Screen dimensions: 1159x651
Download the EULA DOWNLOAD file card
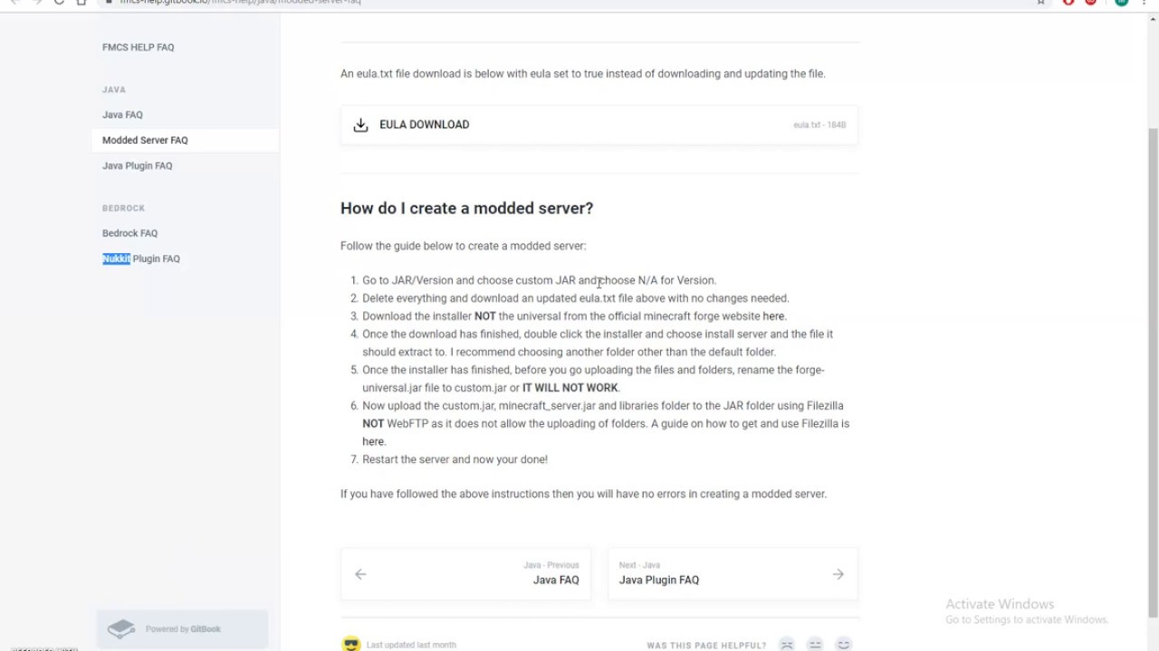(599, 125)
